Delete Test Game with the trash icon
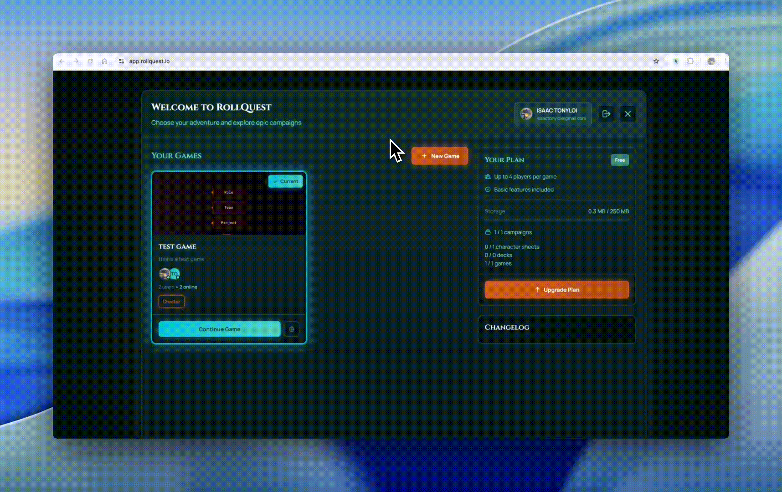The height and width of the screenshot is (492, 782). (x=292, y=329)
